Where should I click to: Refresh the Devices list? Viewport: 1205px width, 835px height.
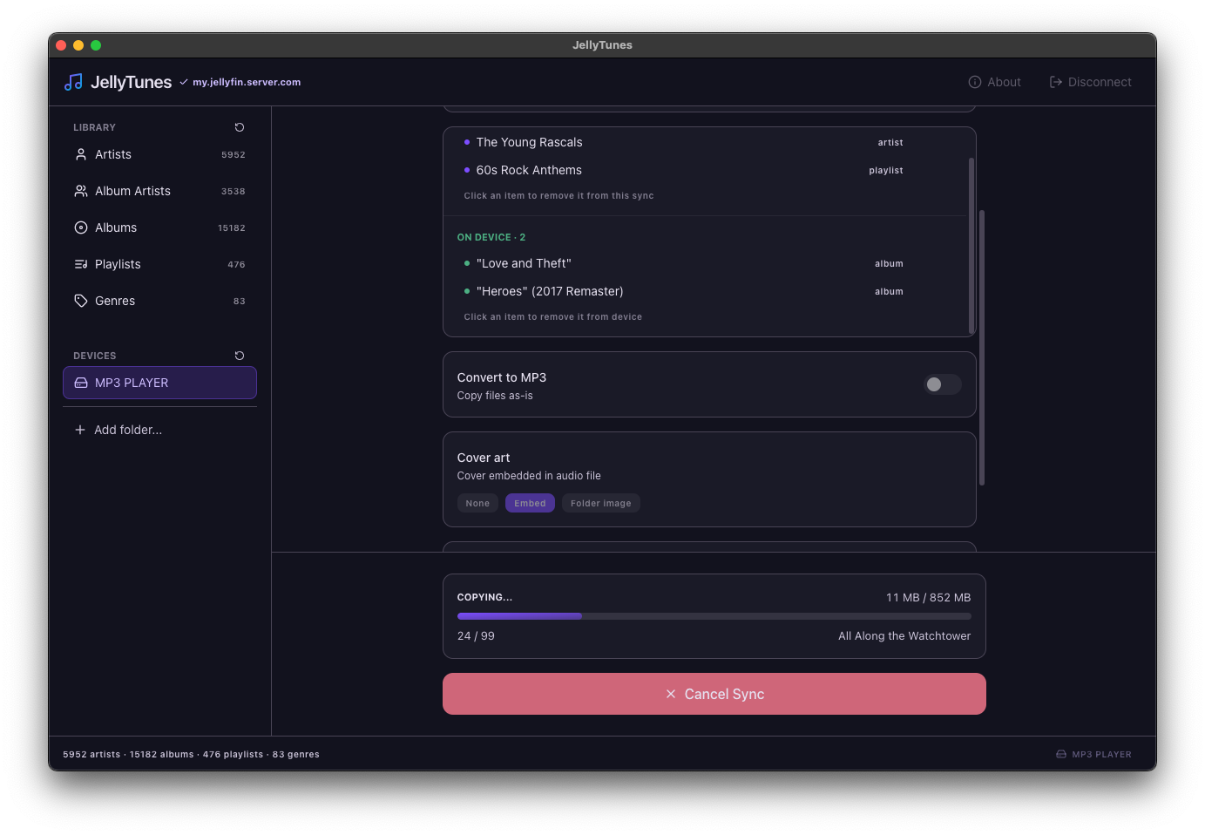(240, 356)
